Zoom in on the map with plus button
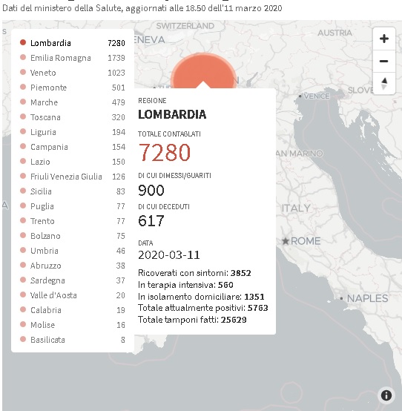 pos(384,39)
